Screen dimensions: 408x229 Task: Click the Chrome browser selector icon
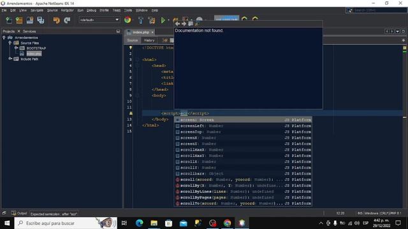coord(127,20)
